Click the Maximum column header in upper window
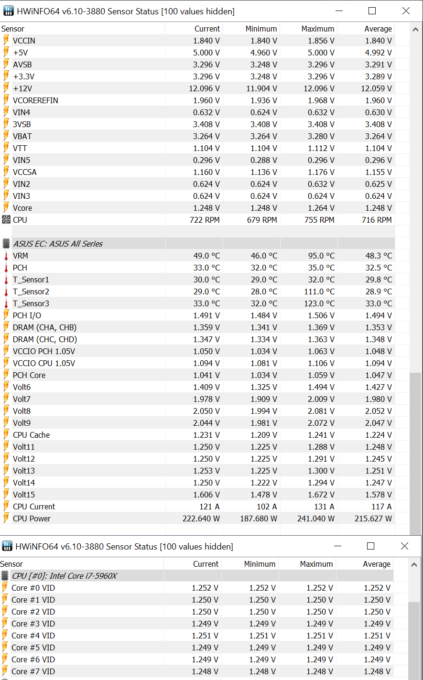423x680 pixels. [x=309, y=29]
